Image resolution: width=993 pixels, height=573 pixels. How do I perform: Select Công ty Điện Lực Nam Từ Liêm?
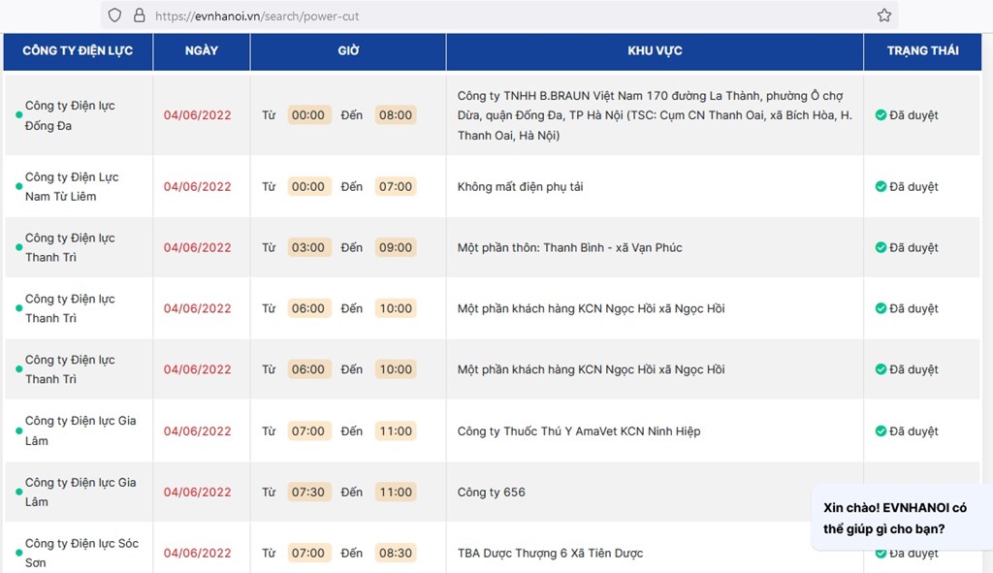click(72, 187)
